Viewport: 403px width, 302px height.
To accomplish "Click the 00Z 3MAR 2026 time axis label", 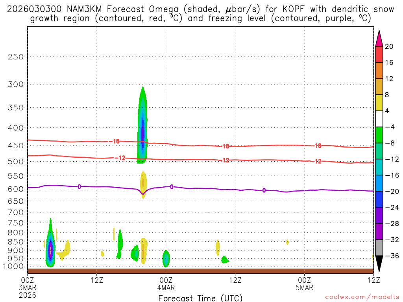I will (x=28, y=287).
